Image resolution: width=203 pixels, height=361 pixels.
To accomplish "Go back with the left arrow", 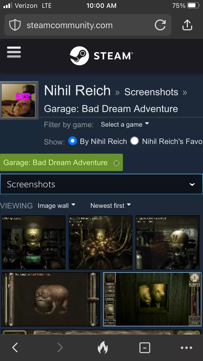I will (x=15, y=347).
